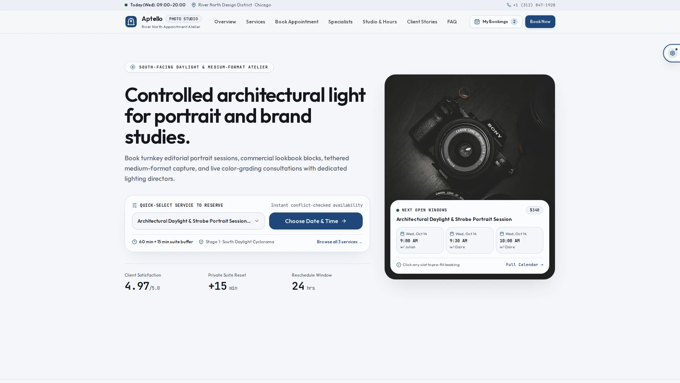Click arrow icon on Choose Date & Time
This screenshot has height=383, width=680.
click(344, 221)
